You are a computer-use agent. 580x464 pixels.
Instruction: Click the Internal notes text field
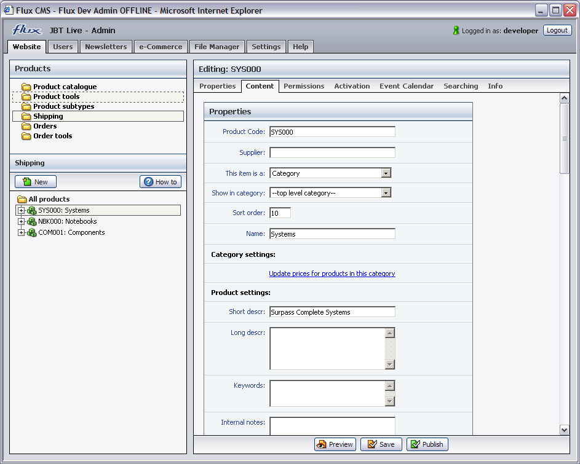coord(332,426)
